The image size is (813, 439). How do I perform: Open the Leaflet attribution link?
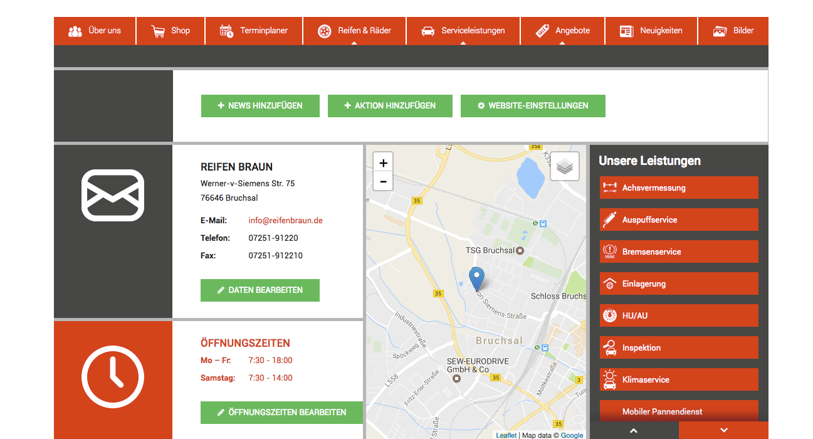coord(506,435)
